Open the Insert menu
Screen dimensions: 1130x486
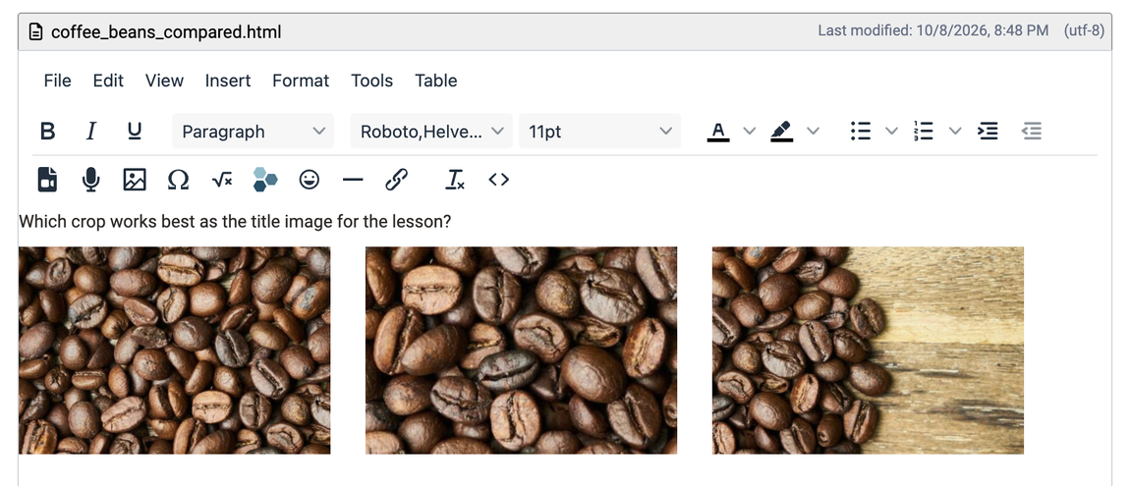click(x=228, y=81)
